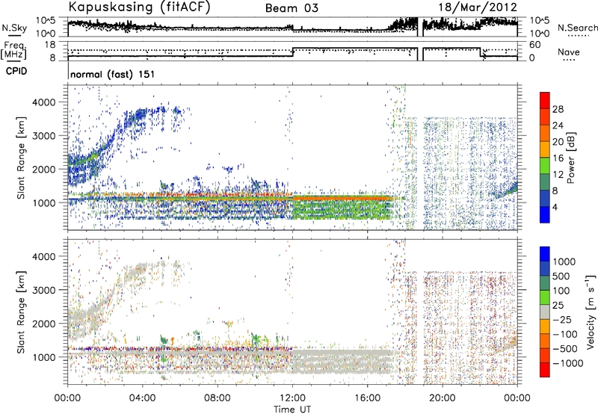Click the Kapuskasing (fitACF) title
The image size is (598, 414).
[x=139, y=7]
